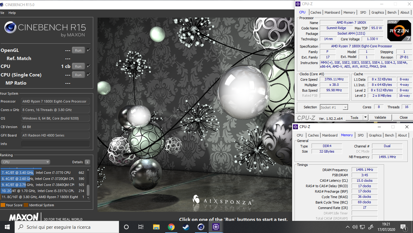
Task: Open the Cinebench Help menu
Action: [12, 13]
